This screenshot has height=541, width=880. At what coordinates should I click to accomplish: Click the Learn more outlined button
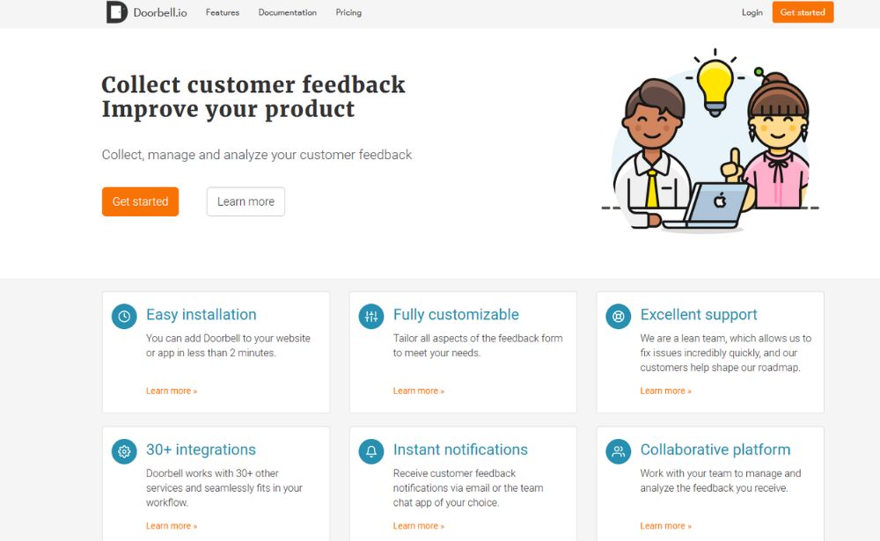(x=246, y=201)
